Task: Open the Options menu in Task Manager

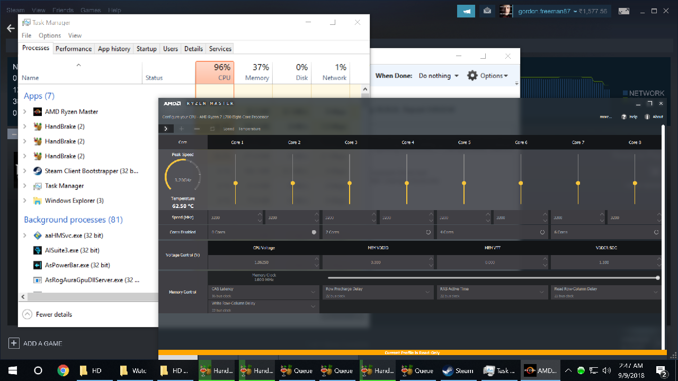Action: pyautogui.click(x=50, y=35)
